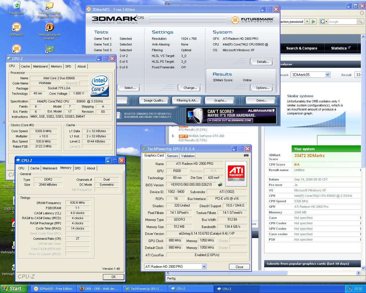This screenshot has height=293, width=366.
Task: Click OK in the CPU-Z Memory window
Action: [114, 277]
